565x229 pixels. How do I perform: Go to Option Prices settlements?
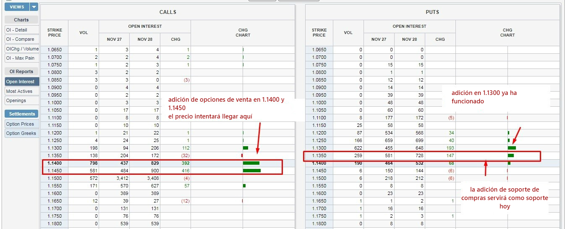coord(20,124)
